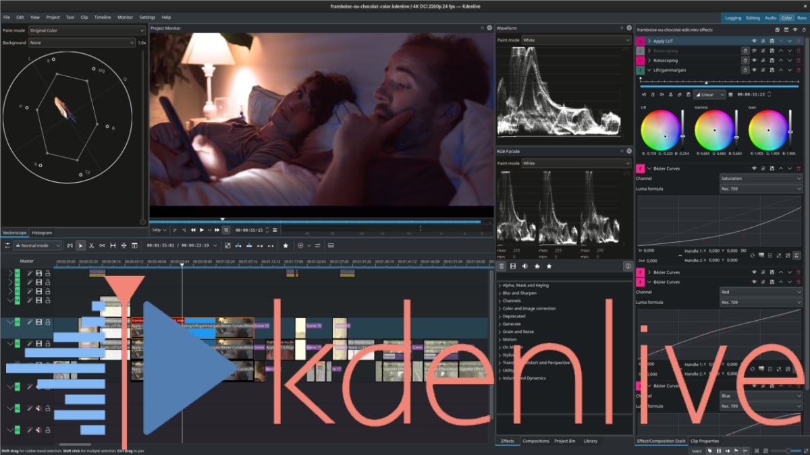Click the Gamma color wheel
Viewport: 810px width, 455px height.
tap(714, 130)
